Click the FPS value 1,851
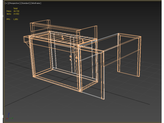The width and height of the screenshot is (164, 123). 16,19
